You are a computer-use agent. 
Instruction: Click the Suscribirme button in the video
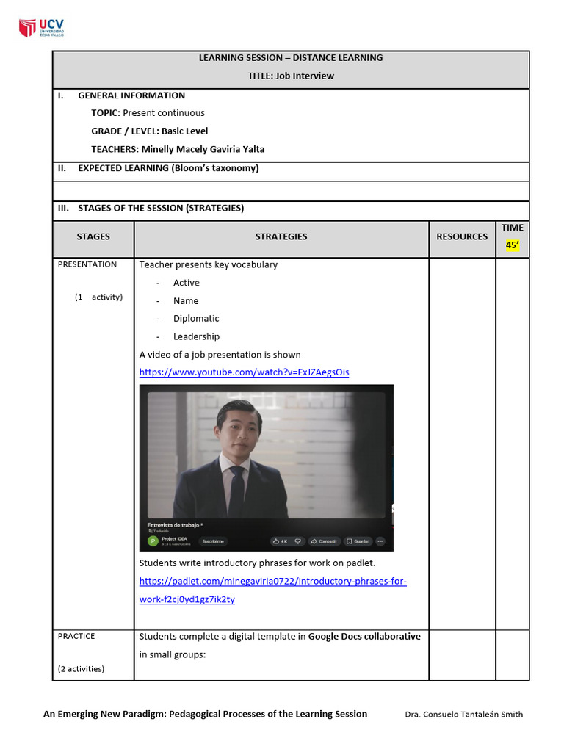[213, 541]
